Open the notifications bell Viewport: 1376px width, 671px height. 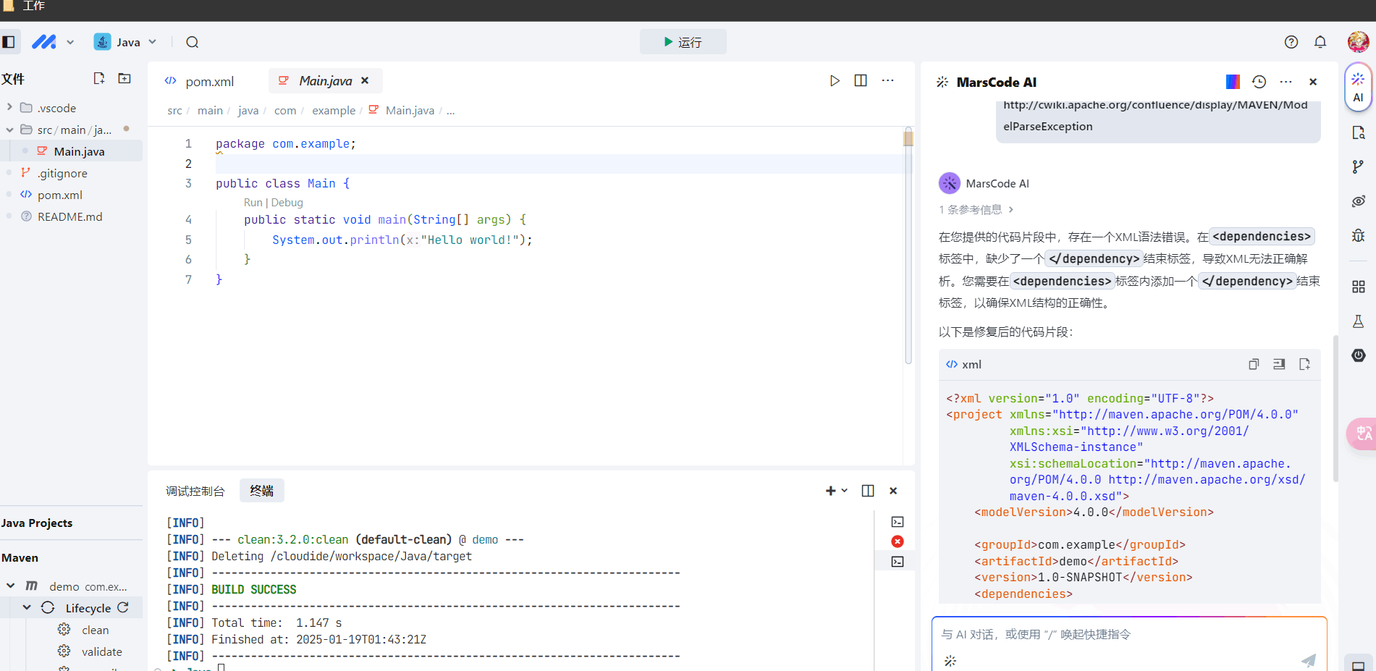point(1320,42)
